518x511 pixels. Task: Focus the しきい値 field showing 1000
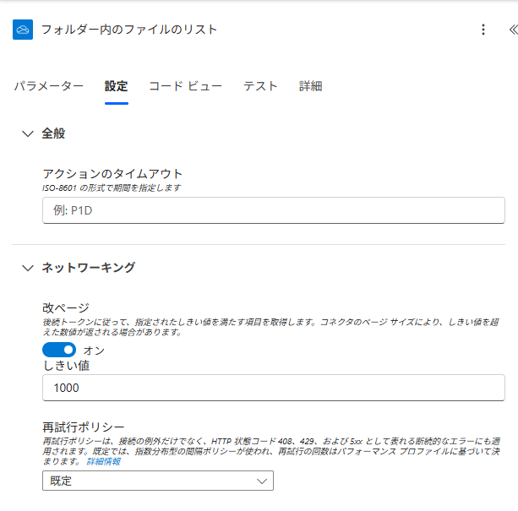tap(273, 388)
